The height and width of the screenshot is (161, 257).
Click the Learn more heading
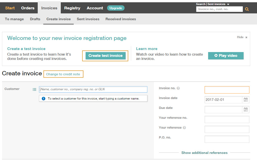coord(147,49)
